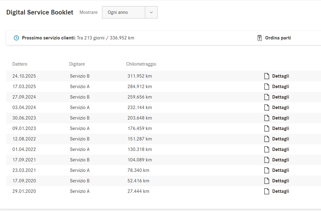The image size is (321, 211).
Task: Click document icon for 24.10.2025 service
Action: (x=267, y=76)
